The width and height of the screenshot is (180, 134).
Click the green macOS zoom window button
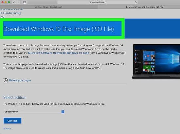click(9, 2)
